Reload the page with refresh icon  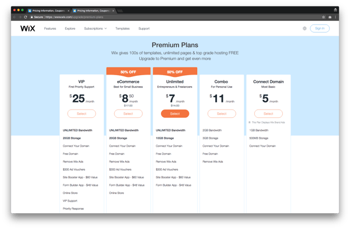coord(26,17)
